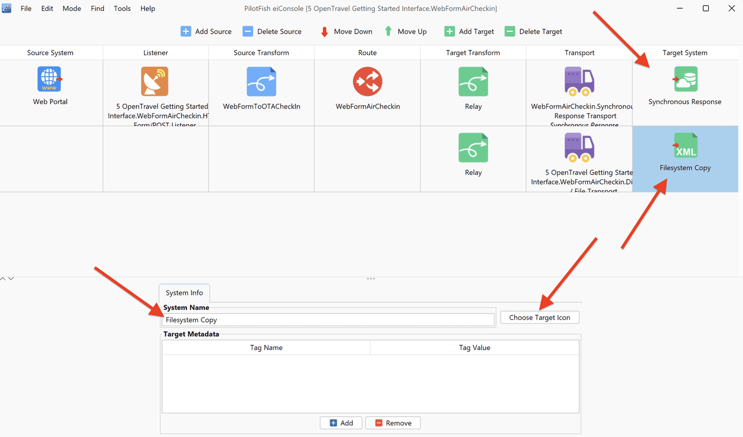Select the first-row Relay target transform icon
The width and height of the screenshot is (743, 437).
pyautogui.click(x=473, y=81)
